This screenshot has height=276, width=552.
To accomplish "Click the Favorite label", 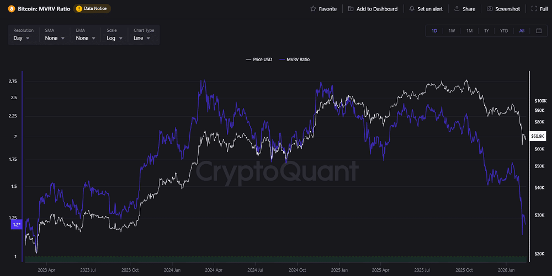I will (x=328, y=9).
